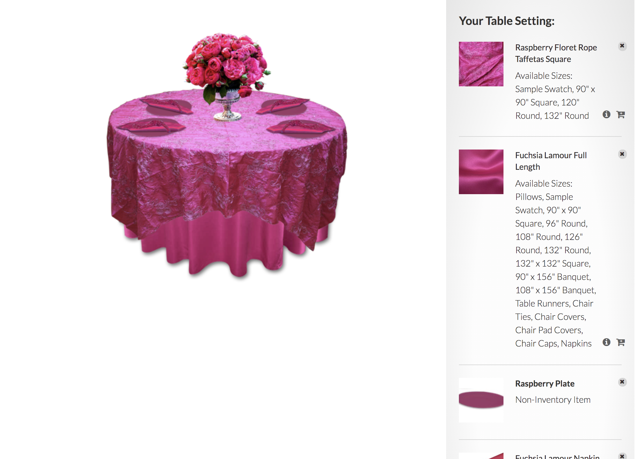This screenshot has width=635, height=459.
Task: Open Raspberry Plate thumbnail image
Action: point(481,400)
